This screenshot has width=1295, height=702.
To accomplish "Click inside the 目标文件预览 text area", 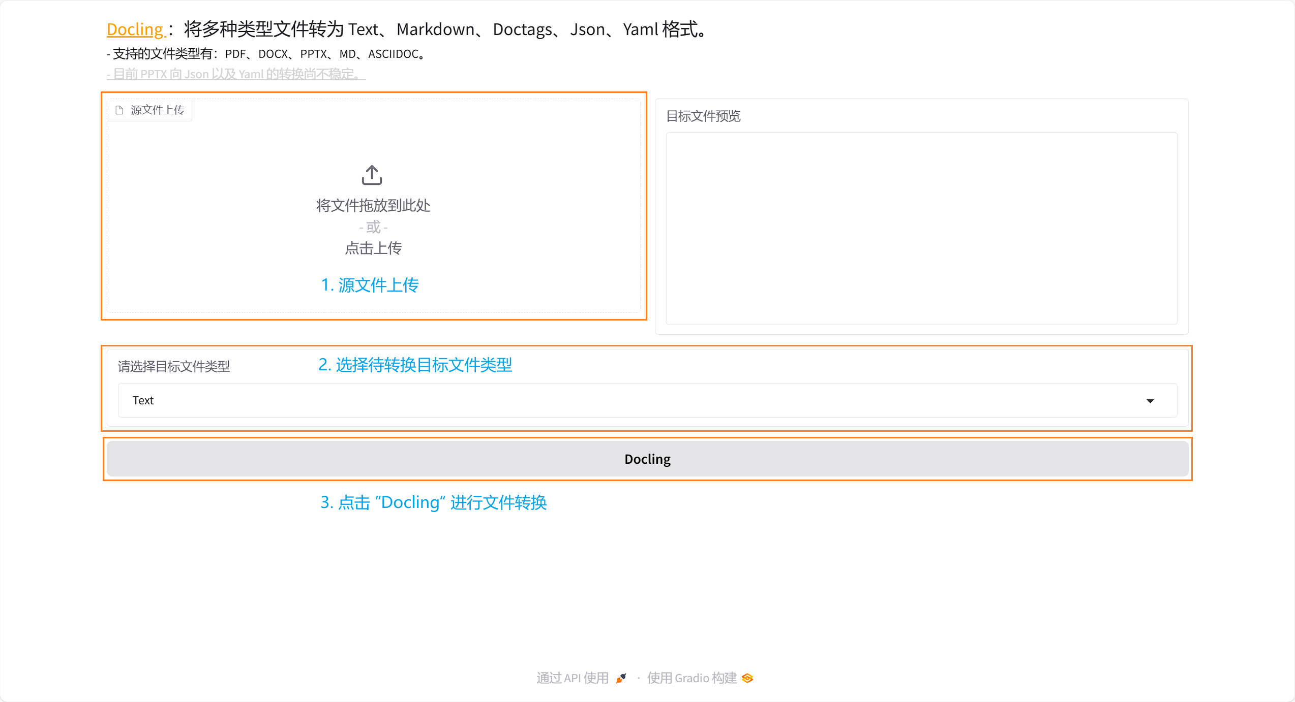I will (x=921, y=228).
